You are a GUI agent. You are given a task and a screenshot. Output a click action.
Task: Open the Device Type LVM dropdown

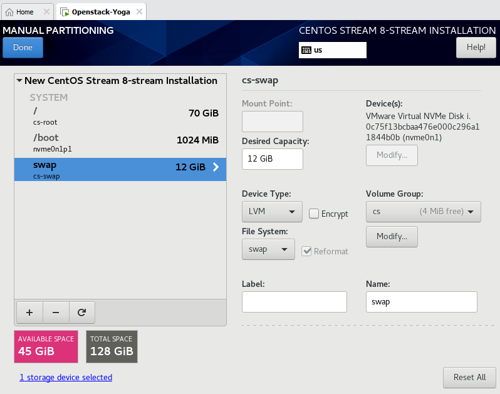(272, 212)
